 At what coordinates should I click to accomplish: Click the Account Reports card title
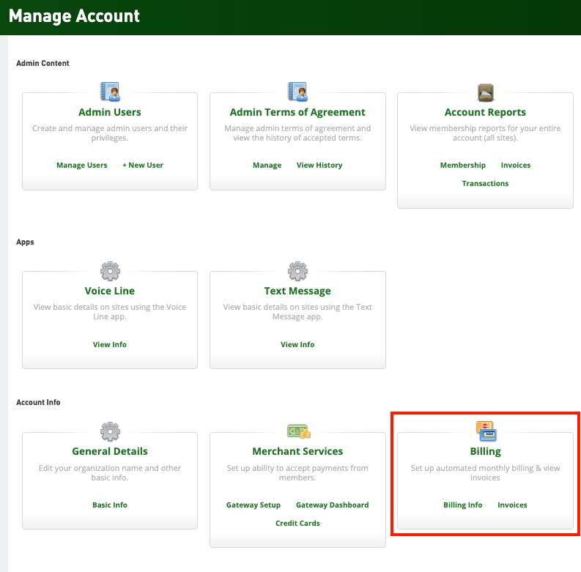(x=485, y=112)
